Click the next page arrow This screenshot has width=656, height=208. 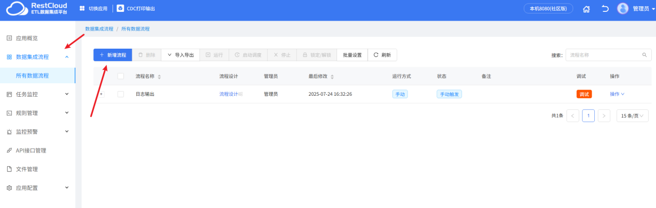(x=604, y=116)
